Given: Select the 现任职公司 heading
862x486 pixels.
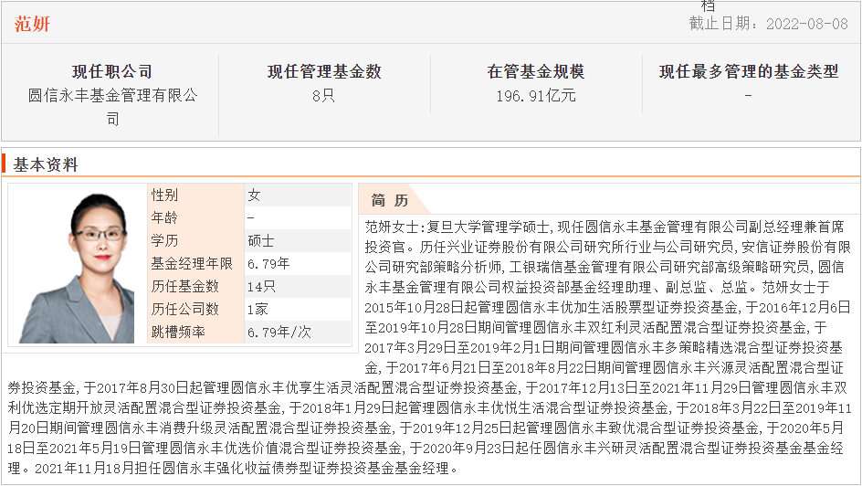Looking at the screenshot, I should tap(112, 71).
